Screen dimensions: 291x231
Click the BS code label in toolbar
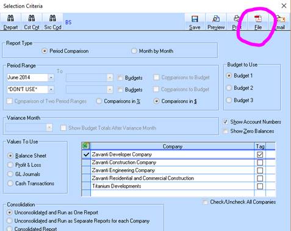pos(68,22)
